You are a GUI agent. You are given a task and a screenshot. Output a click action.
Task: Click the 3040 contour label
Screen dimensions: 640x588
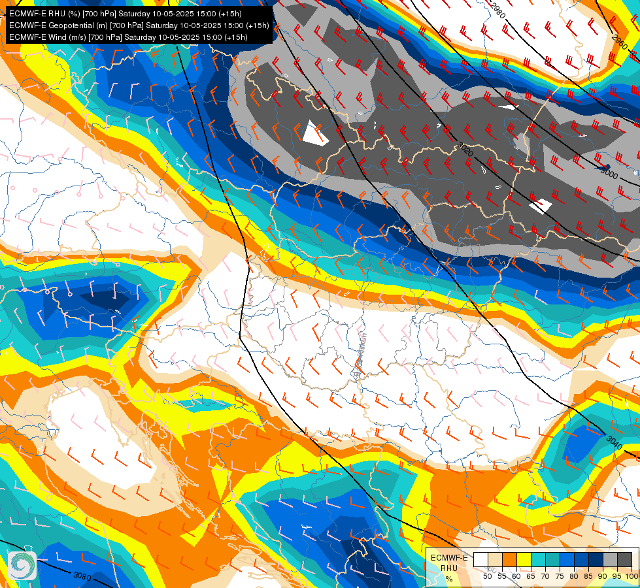615,443
